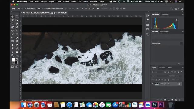Click the Background layer thumbnail
This screenshot has width=194, height=109.
[x=157, y=84]
